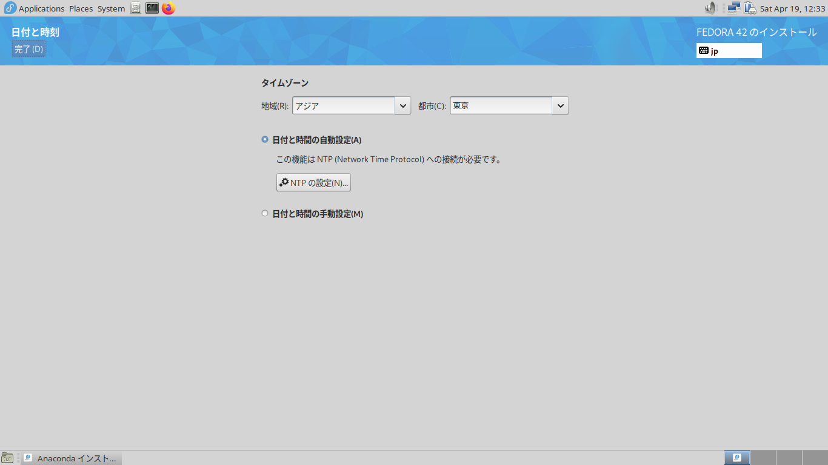828x465 pixels.
Task: Click the Anaconda installer taskbar button
Action: point(72,458)
